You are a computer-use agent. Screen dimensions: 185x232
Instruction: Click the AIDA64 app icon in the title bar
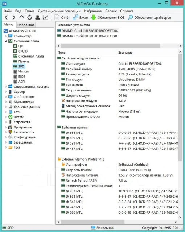pos(4,4)
